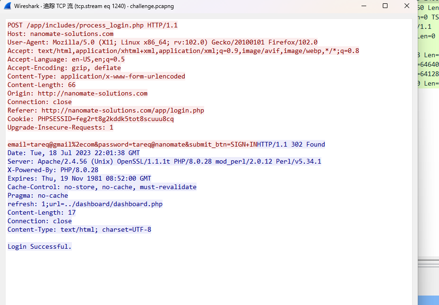
Task: Select the Host: nanomate-solutions.com line
Action: (60, 34)
